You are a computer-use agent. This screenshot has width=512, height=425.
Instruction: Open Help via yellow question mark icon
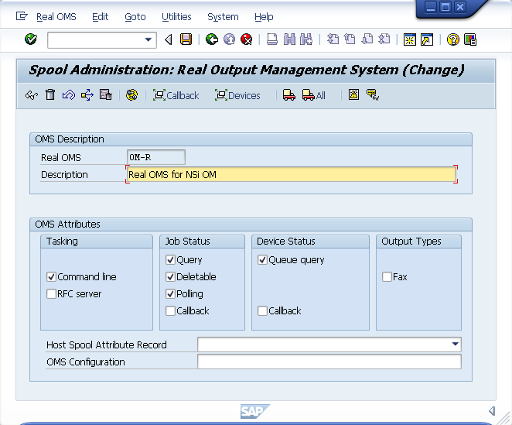pos(452,39)
